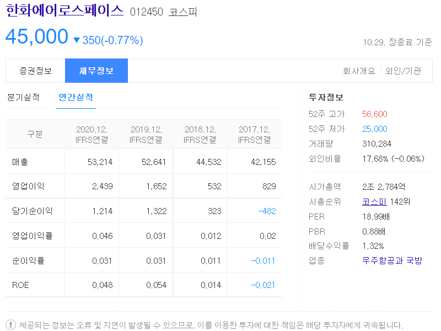Click the 2019 revenue value 52,641

[154, 162]
